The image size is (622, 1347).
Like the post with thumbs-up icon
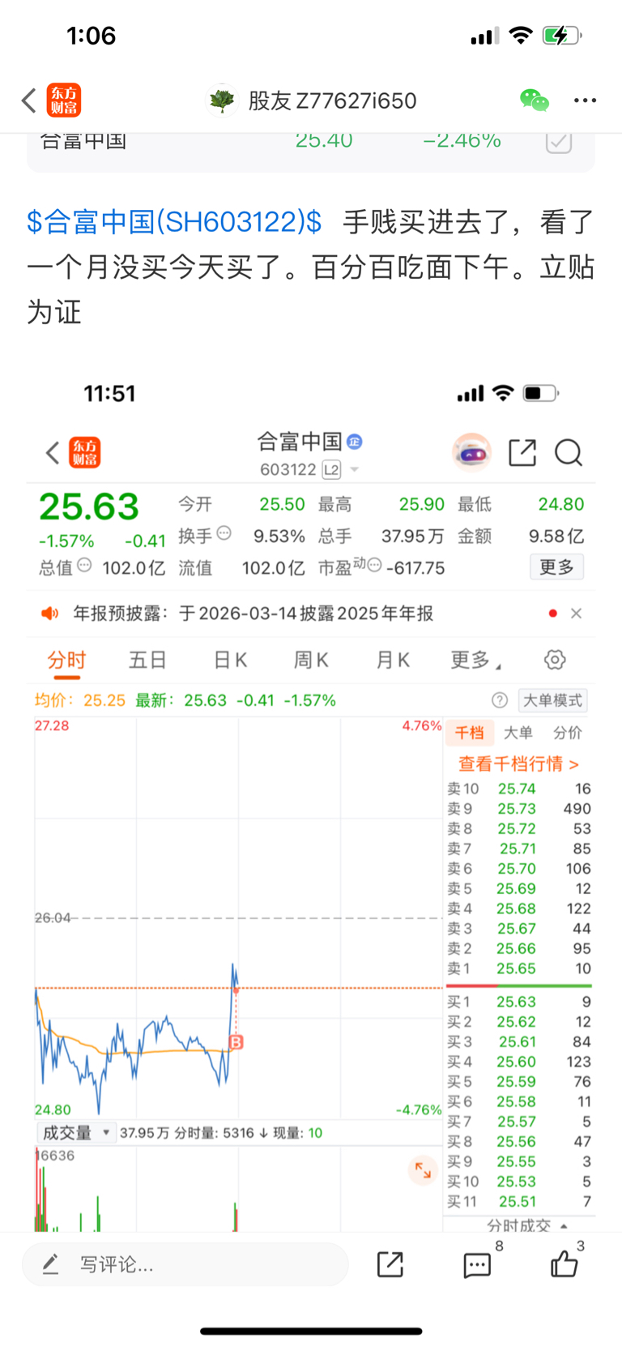(564, 1263)
